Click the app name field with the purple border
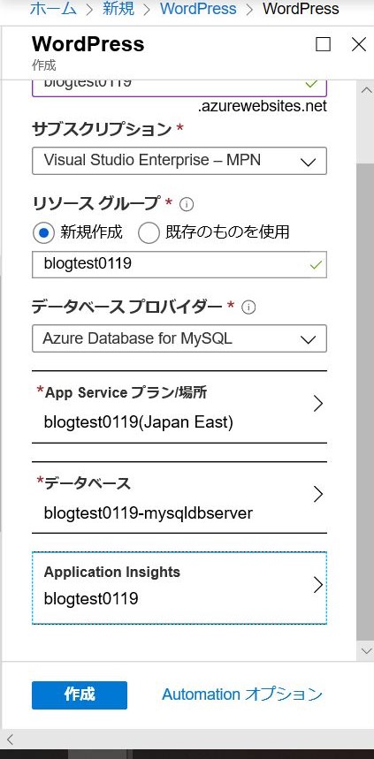The image size is (374, 759). pos(179,87)
